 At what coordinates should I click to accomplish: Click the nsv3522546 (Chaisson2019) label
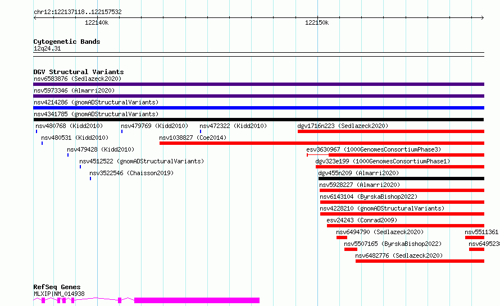point(131,173)
